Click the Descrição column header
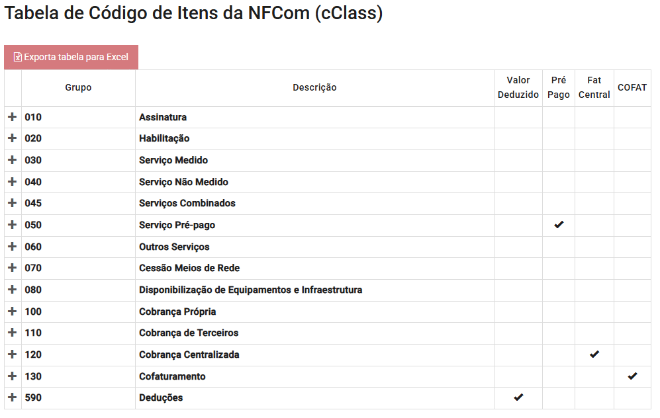This screenshot has height=418, width=660. (x=314, y=88)
